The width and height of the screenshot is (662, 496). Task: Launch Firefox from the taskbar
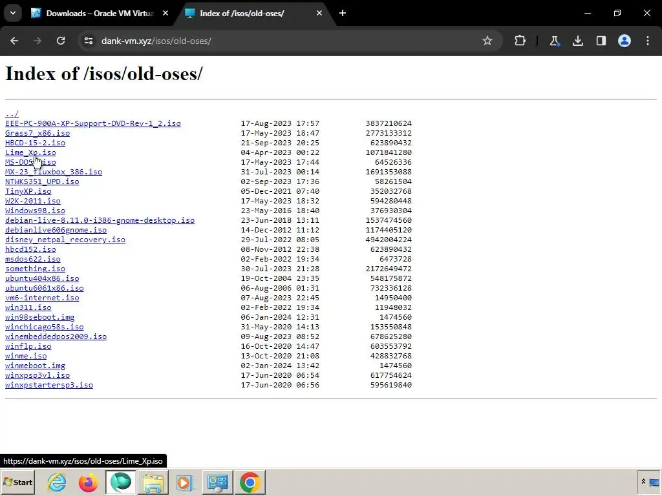pyautogui.click(x=88, y=482)
